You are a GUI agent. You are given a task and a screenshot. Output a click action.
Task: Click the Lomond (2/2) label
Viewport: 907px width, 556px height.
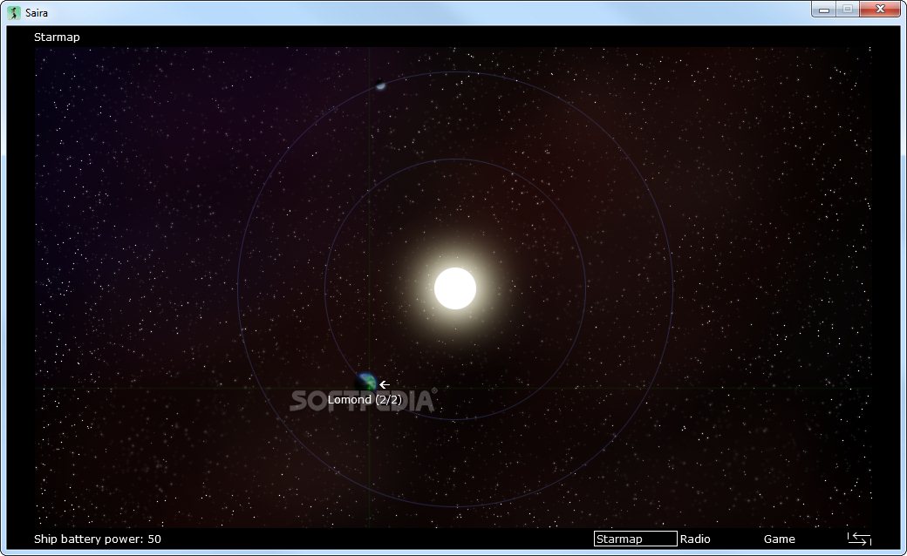(x=365, y=399)
